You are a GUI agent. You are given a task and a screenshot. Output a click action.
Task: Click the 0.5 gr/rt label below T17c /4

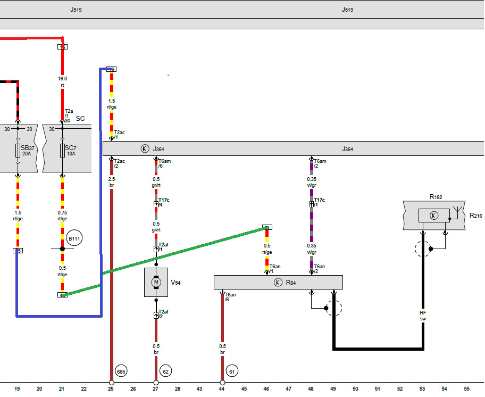tap(156, 227)
